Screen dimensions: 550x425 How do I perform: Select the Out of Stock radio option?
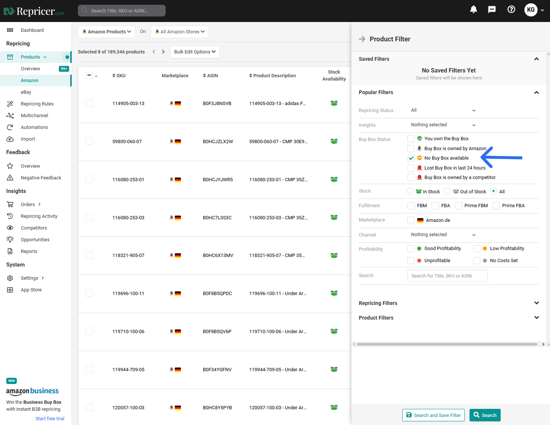447,191
